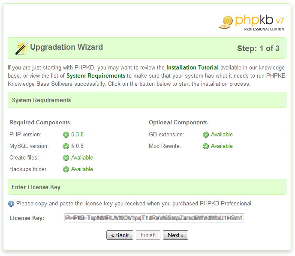Screen dimensions: 295x256
Task: Click green check icon beside MySQL version
Action: pyautogui.click(x=66, y=146)
